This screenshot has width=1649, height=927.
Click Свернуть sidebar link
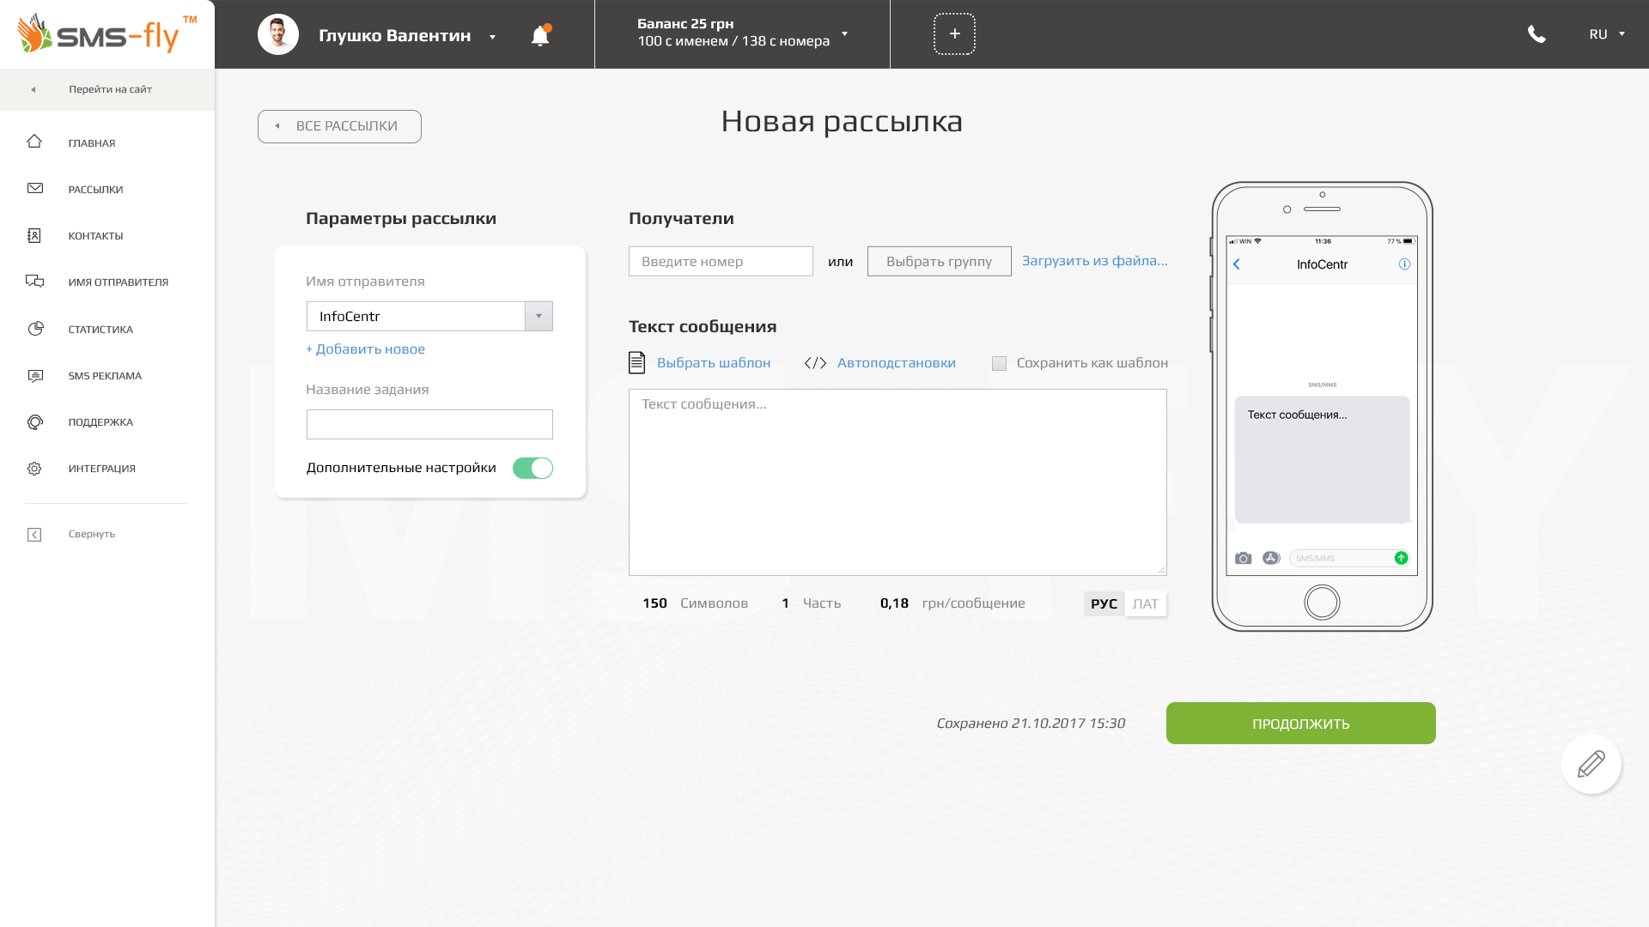pyautogui.click(x=92, y=534)
